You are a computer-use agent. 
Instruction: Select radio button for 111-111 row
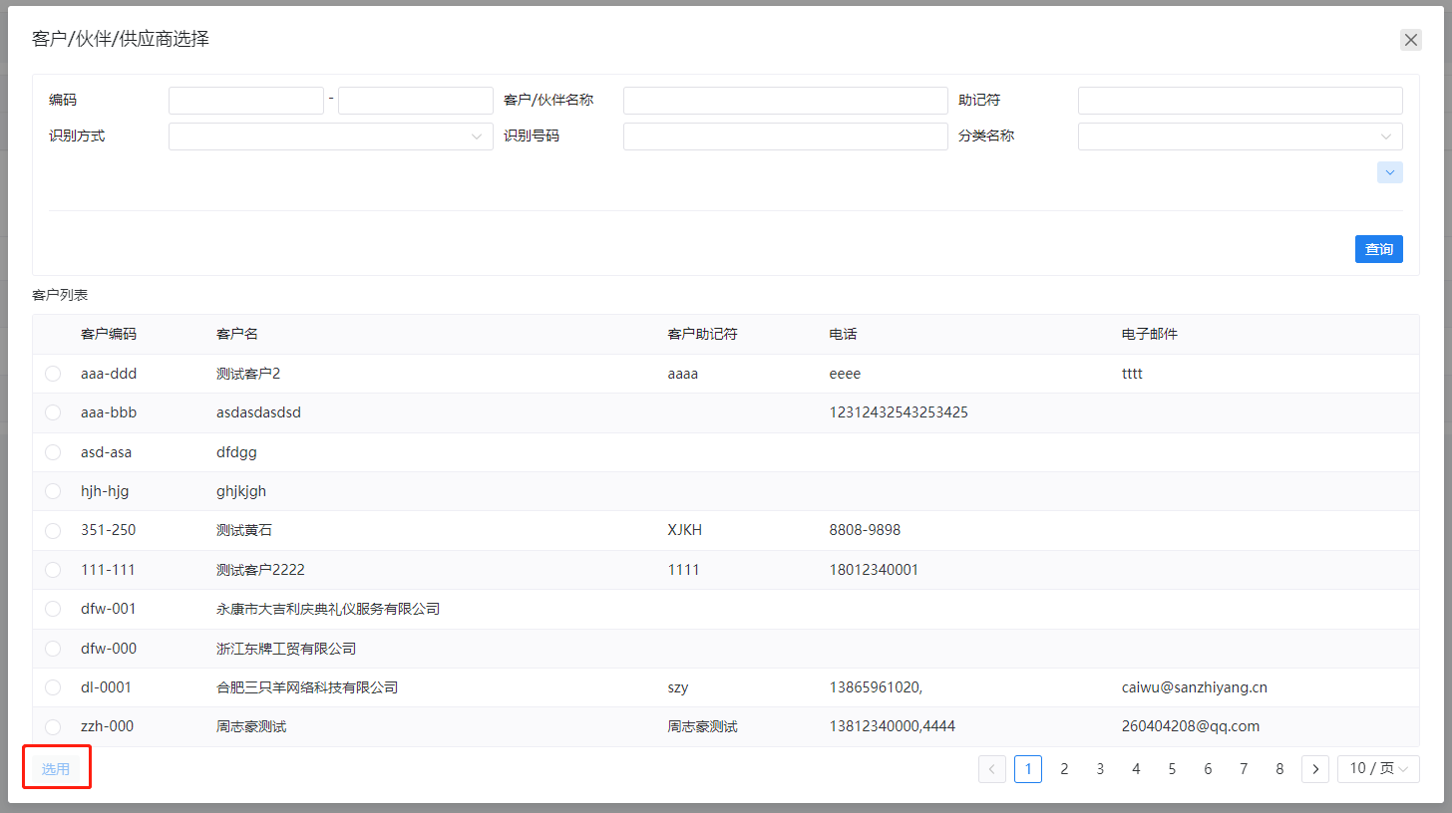tap(53, 570)
